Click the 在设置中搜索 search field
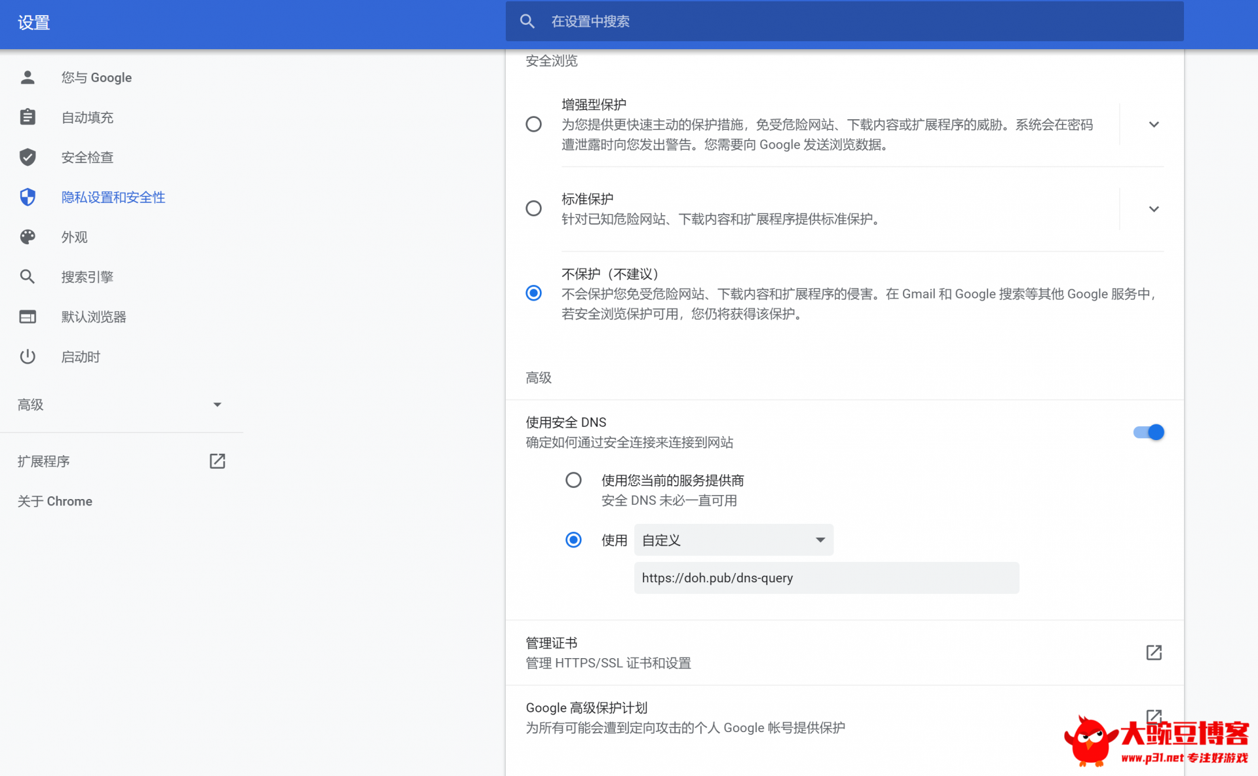The width and height of the screenshot is (1258, 776). pos(845,22)
